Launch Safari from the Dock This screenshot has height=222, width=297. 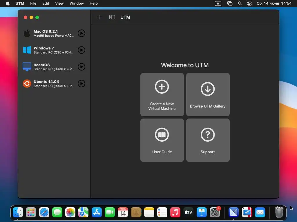pyautogui.click(x=44, y=212)
